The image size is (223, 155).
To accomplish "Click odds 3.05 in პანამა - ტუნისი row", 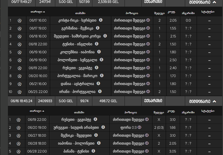I will coord(173,151).
